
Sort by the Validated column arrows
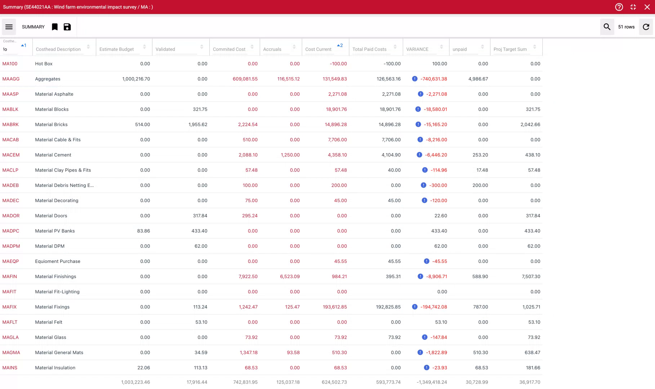(x=202, y=47)
